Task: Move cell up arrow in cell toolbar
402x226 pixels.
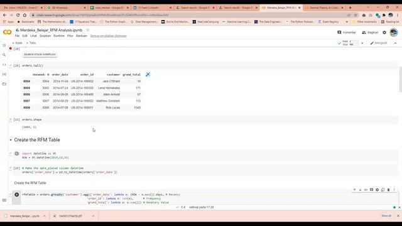Action: pyautogui.click(x=354, y=190)
